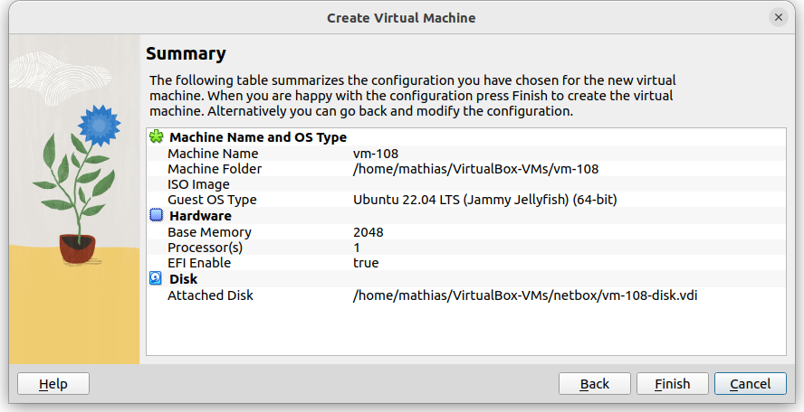Click the blue Disk icon
The image size is (804, 412).
pyautogui.click(x=156, y=279)
